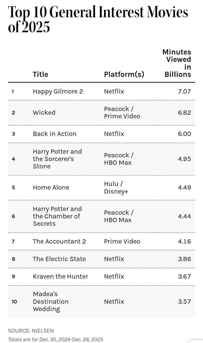Select the Peacock / Prime Video platform cell
Image resolution: width=203 pixels, height=343 pixels.
(122, 113)
